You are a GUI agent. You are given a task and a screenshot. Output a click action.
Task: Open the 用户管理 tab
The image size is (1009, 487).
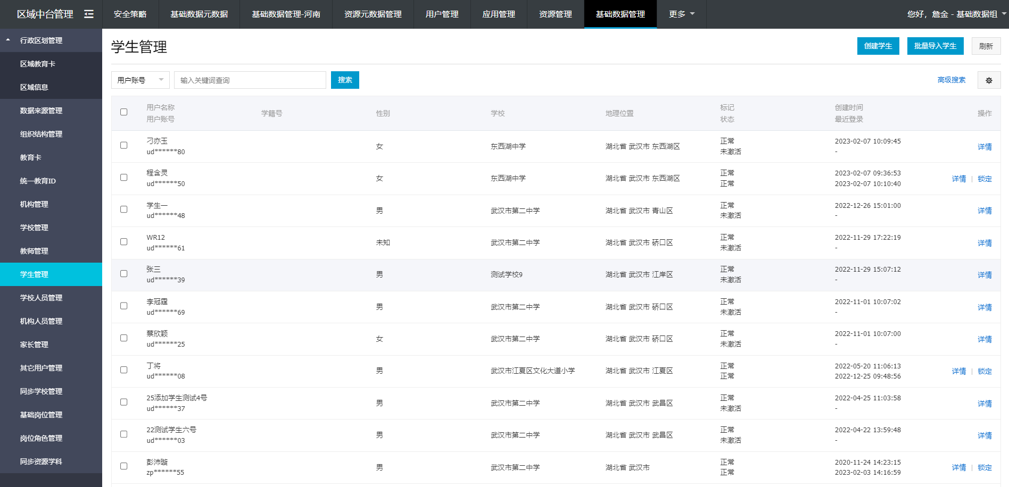[442, 14]
